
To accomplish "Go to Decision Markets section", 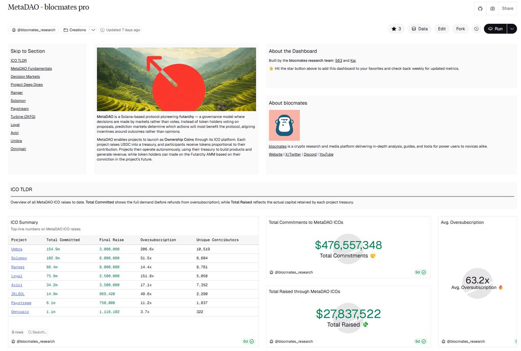I will pyautogui.click(x=25, y=76).
